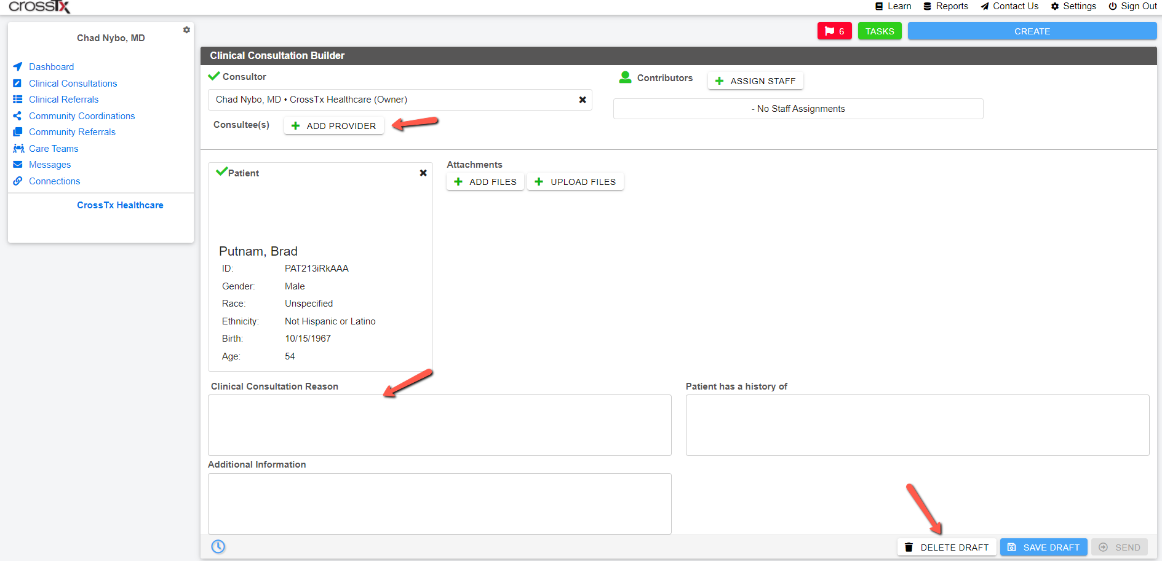Click the Patient has a history of field
This screenshot has width=1162, height=561.
(x=917, y=425)
